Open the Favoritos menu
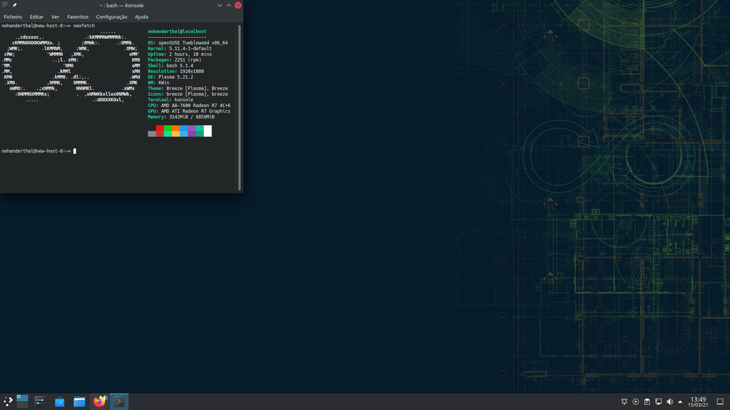Screen dimensions: 730x410 coord(78,17)
